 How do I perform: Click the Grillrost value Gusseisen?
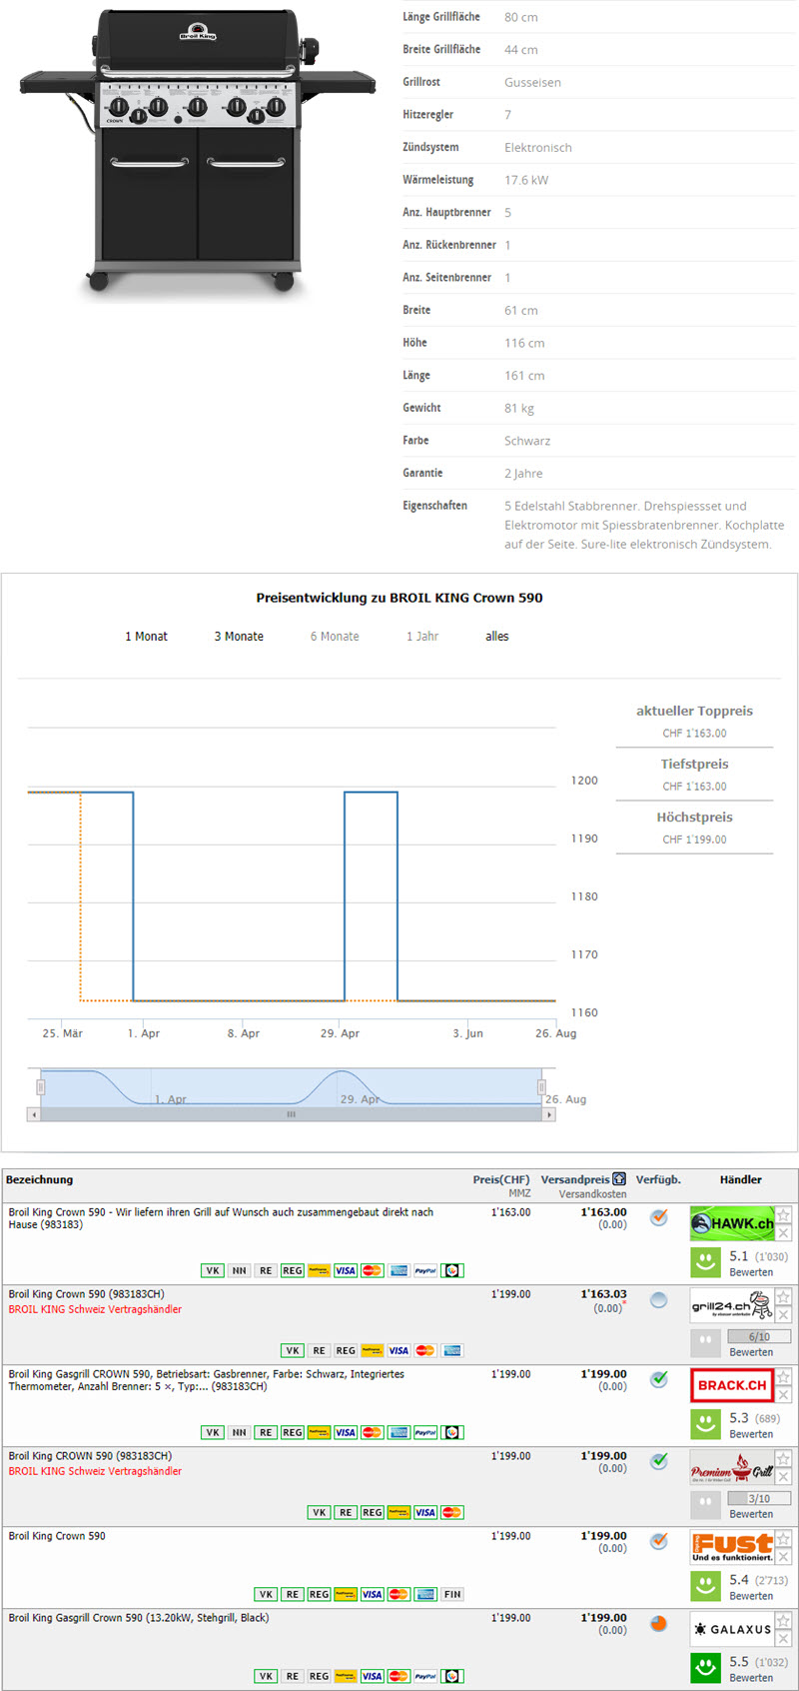pyautogui.click(x=532, y=82)
